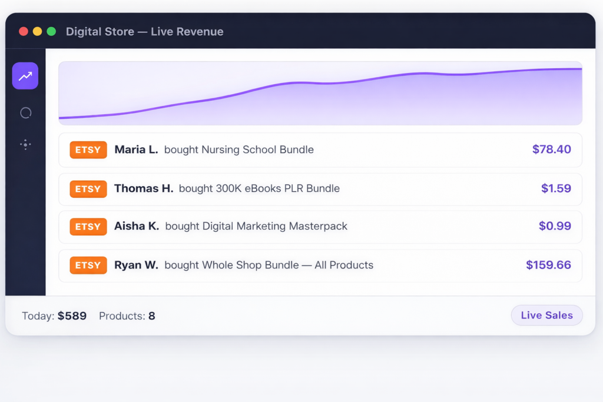
Task: Click the Digital Store — Live Revenue title
Action: pos(144,32)
